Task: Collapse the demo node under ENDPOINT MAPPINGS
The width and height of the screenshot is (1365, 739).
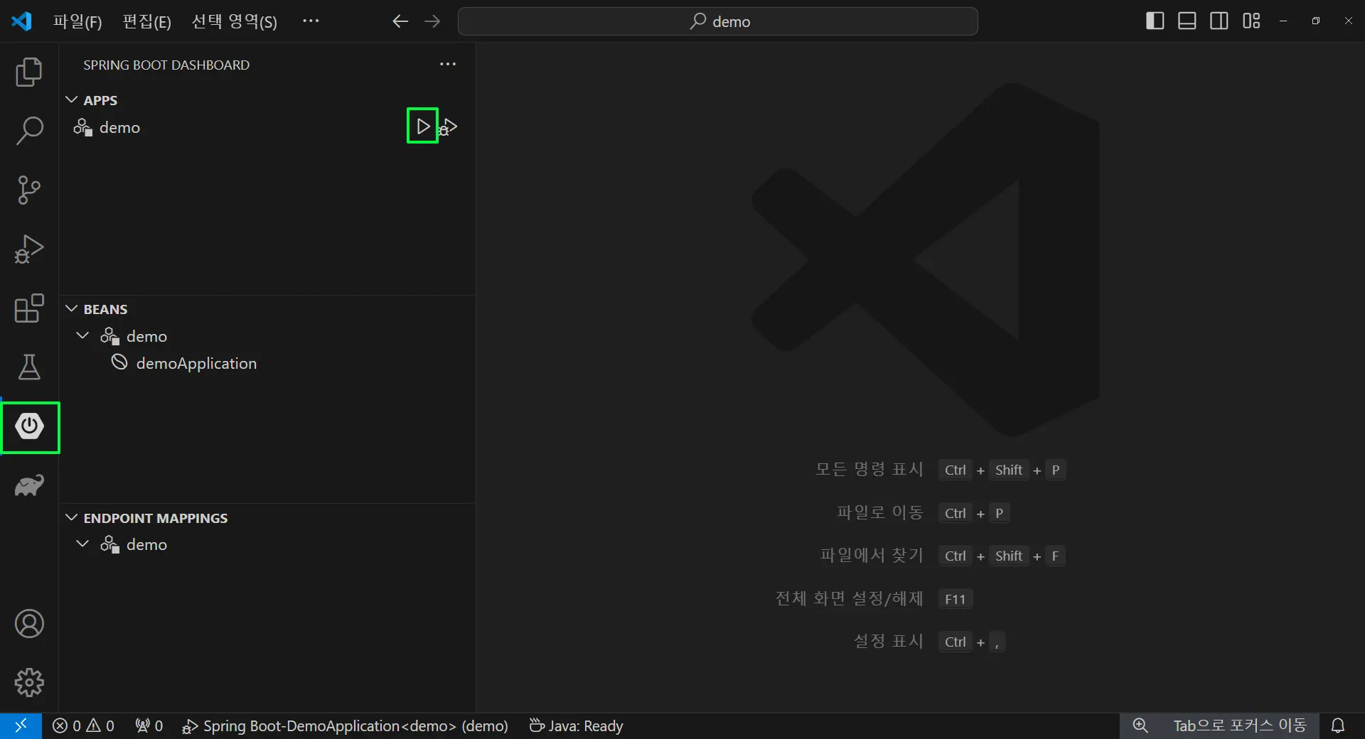Action: pos(82,544)
